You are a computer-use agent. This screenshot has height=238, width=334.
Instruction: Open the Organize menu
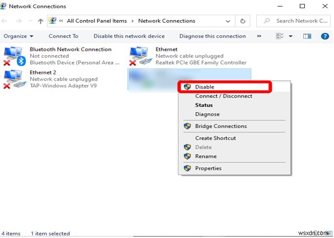tap(18, 36)
